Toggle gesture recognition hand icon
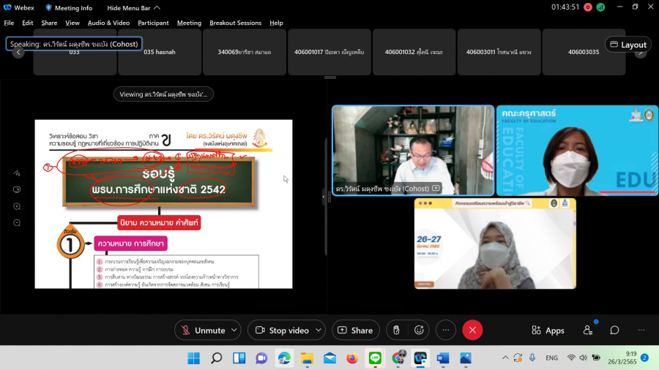The width and height of the screenshot is (659, 370). [x=396, y=331]
